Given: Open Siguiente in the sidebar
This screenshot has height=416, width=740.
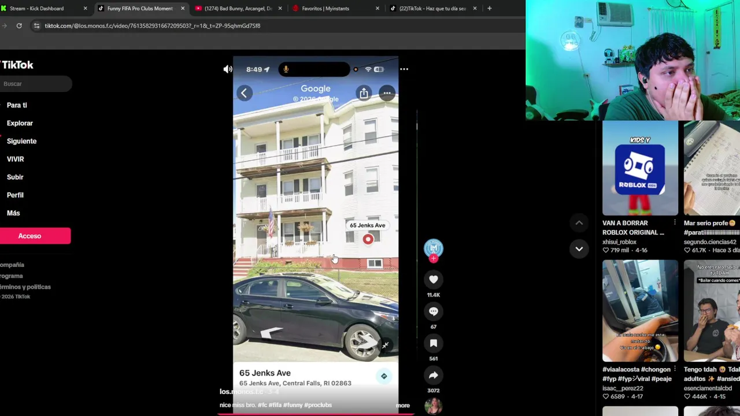Looking at the screenshot, I should (x=21, y=141).
